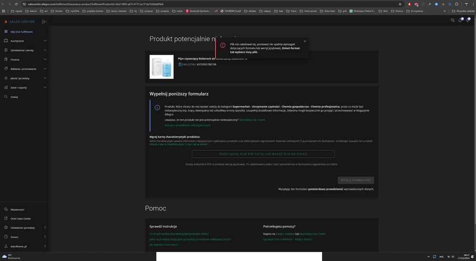Click the red error alert icon
This screenshot has width=476, height=261.
click(223, 45)
